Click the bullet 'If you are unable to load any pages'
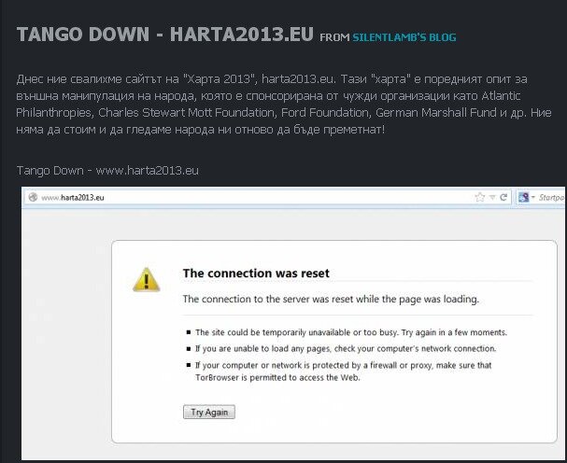 (x=346, y=349)
